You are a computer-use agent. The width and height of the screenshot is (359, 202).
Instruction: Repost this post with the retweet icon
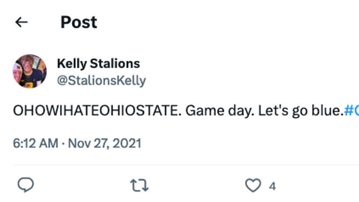[139, 185]
